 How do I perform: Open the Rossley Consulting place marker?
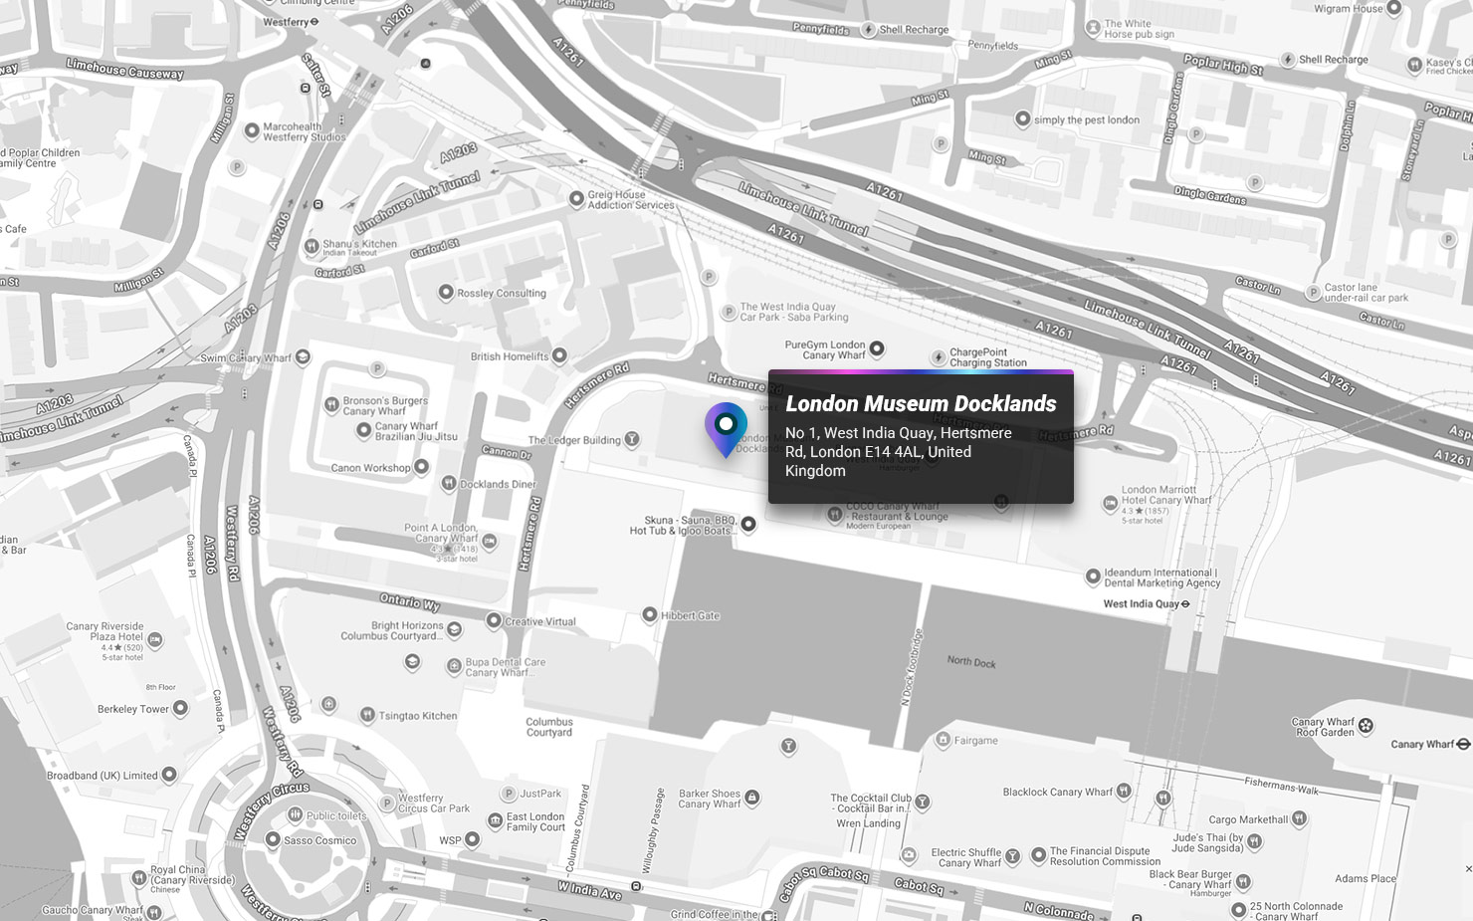(x=446, y=293)
